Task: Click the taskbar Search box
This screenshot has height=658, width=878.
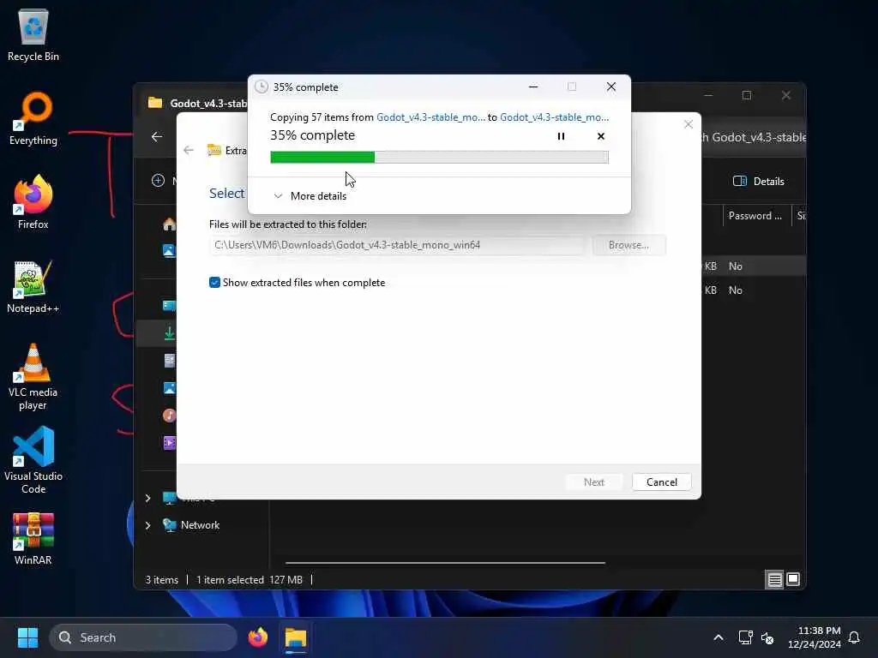Action: (x=143, y=637)
